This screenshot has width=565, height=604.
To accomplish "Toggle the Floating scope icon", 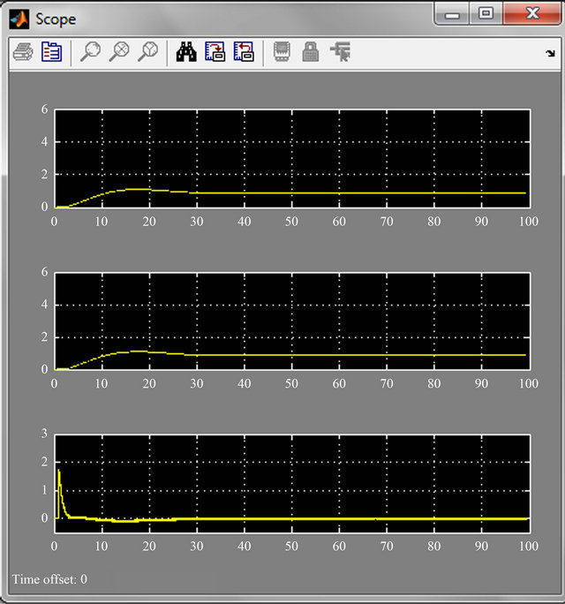I will 282,51.
